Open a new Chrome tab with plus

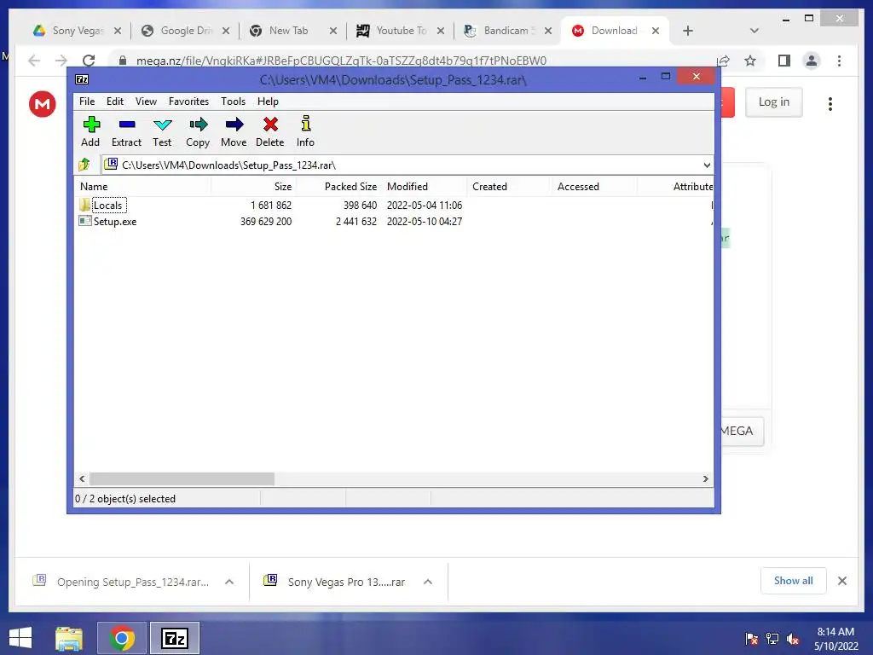point(688,31)
